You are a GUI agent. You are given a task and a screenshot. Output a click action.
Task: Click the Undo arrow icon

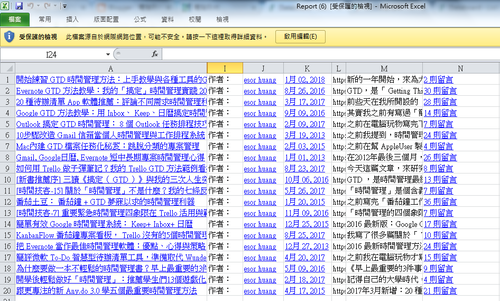[x=31, y=5]
